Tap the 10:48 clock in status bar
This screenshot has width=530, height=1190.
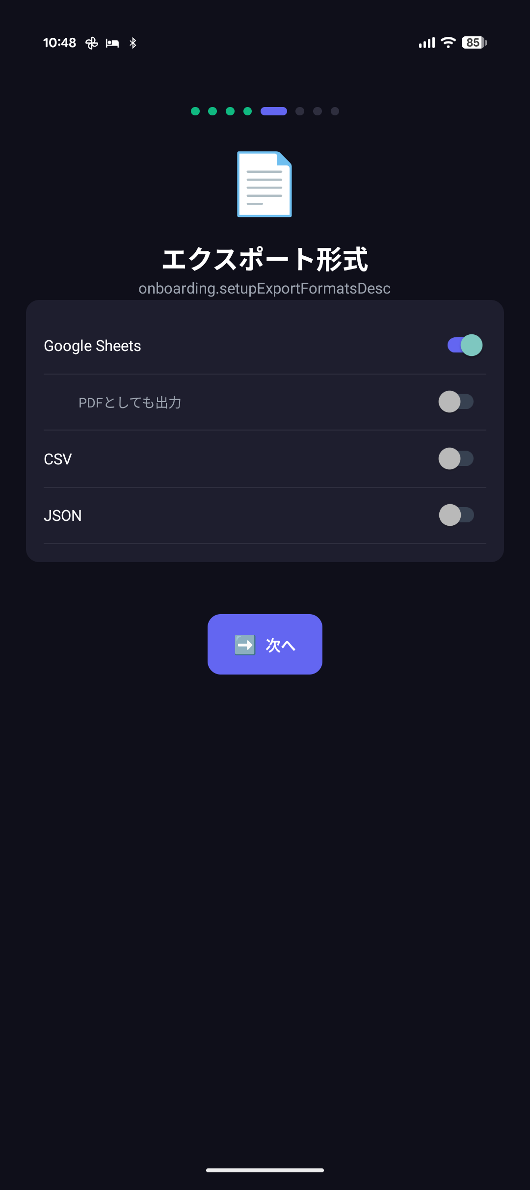pyautogui.click(x=59, y=43)
